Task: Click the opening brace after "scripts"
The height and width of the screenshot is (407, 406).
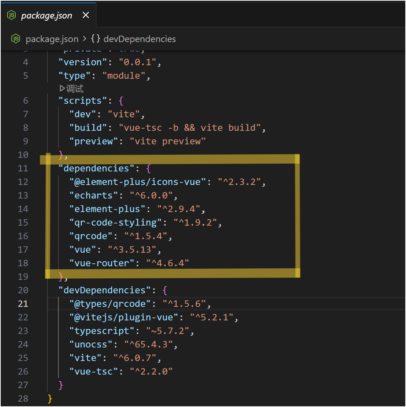Action: click(x=121, y=101)
